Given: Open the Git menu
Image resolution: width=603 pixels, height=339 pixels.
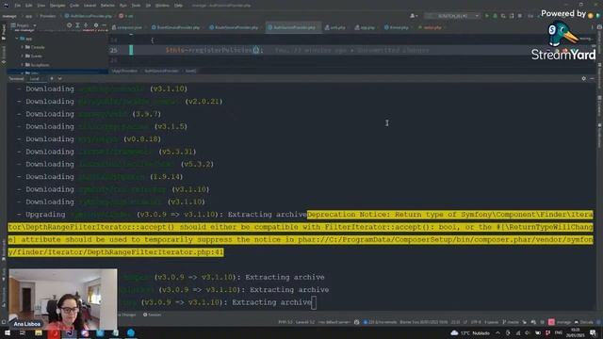Looking at the screenshot, I should tap(148, 6).
